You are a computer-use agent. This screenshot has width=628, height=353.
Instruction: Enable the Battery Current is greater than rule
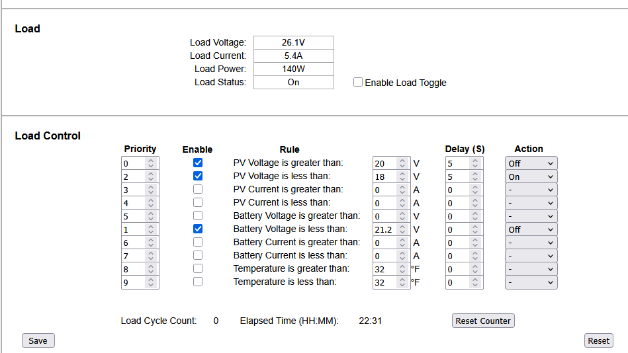point(197,242)
